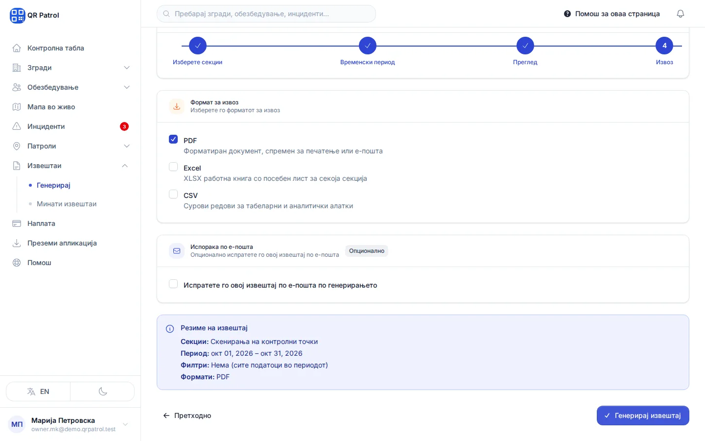Go back with the Претходно button
Image resolution: width=705 pixels, height=441 pixels.
187,416
